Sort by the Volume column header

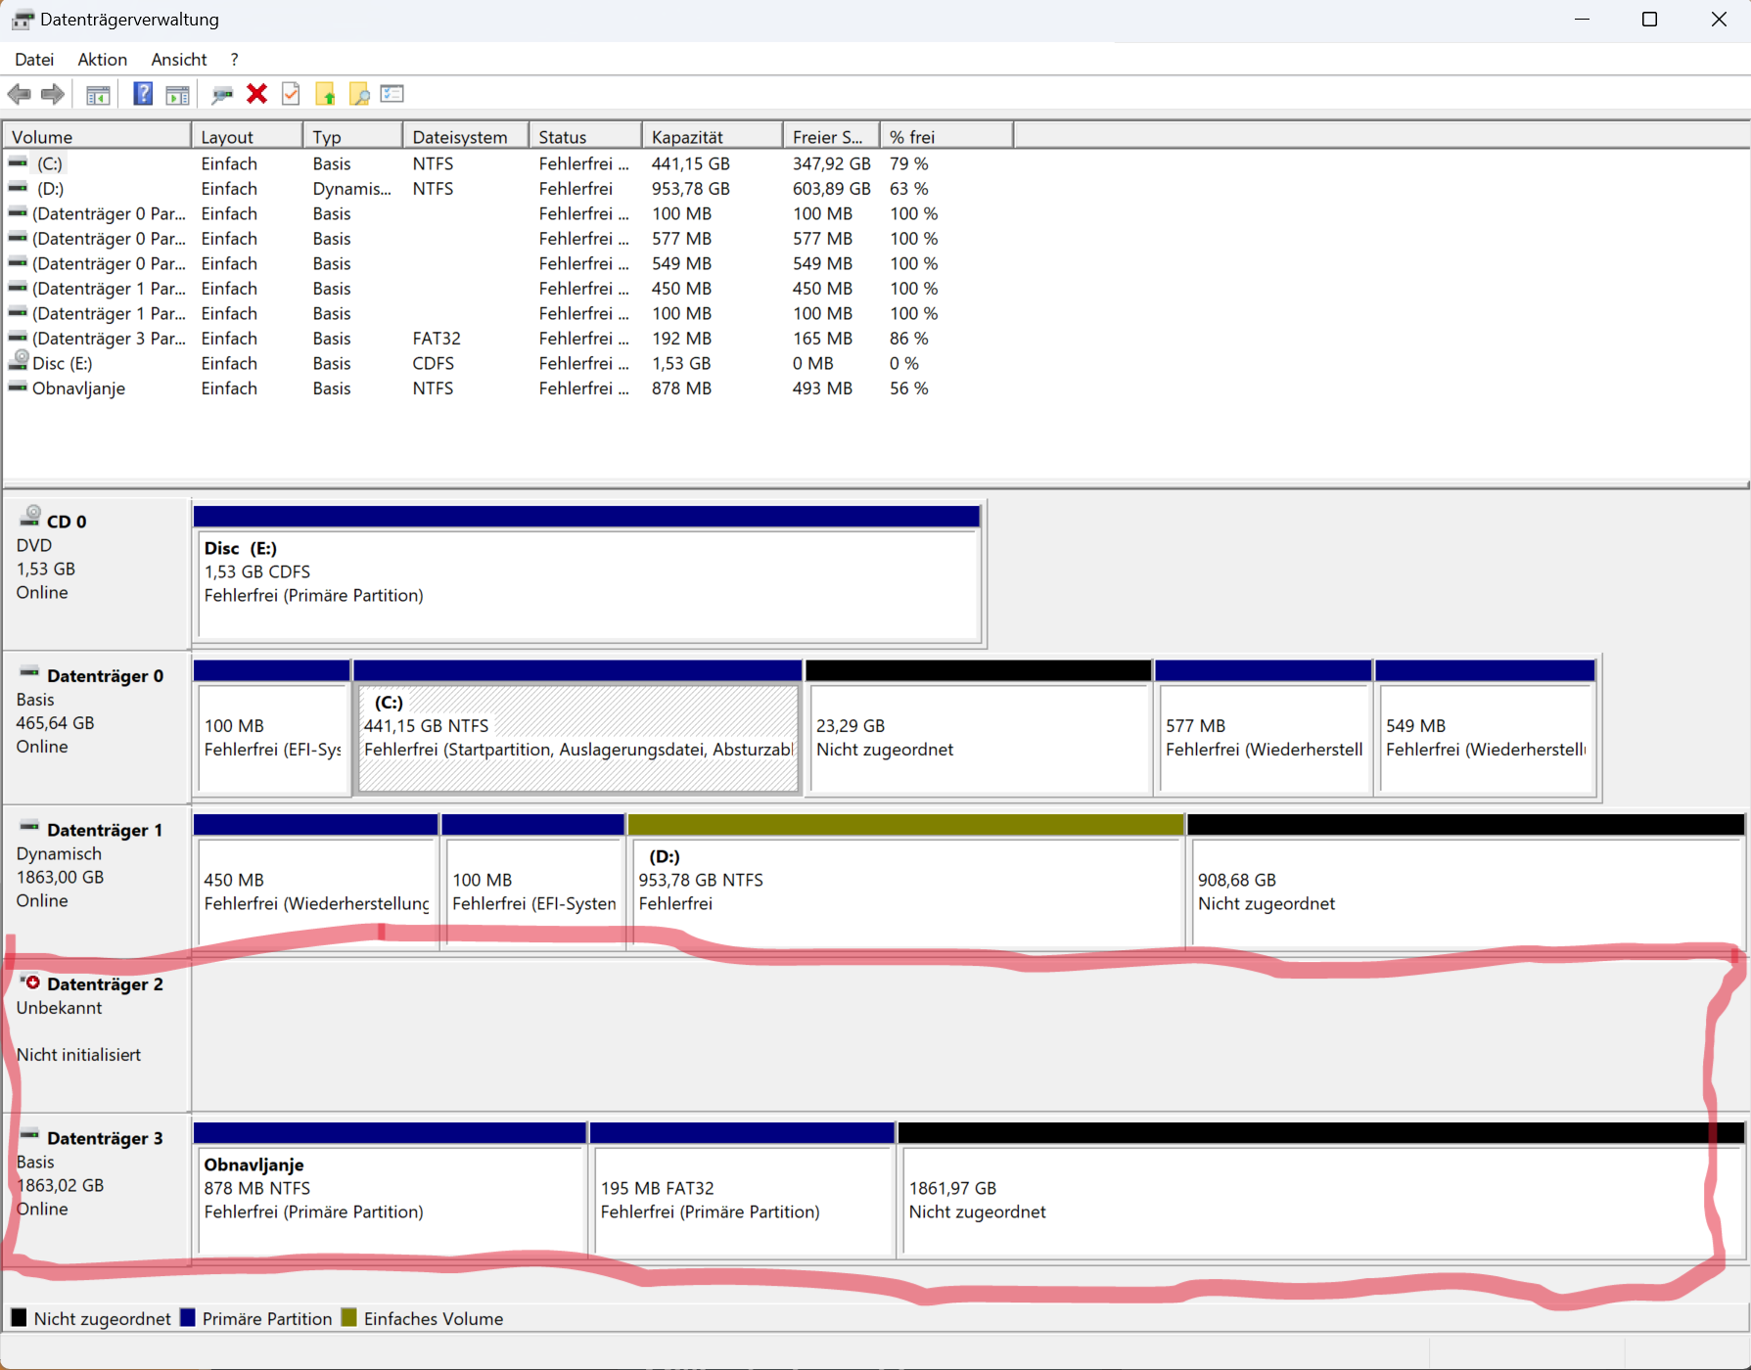[97, 137]
